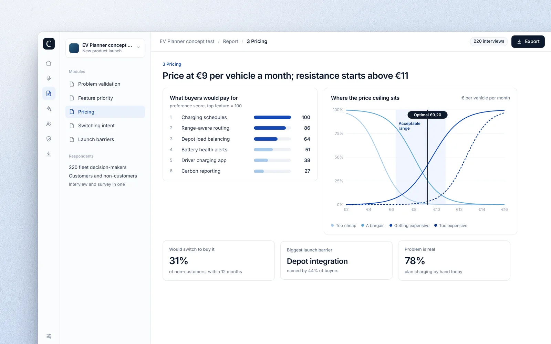Open the sparkle insights icon
Viewport: 551px width, 344px height.
49,109
